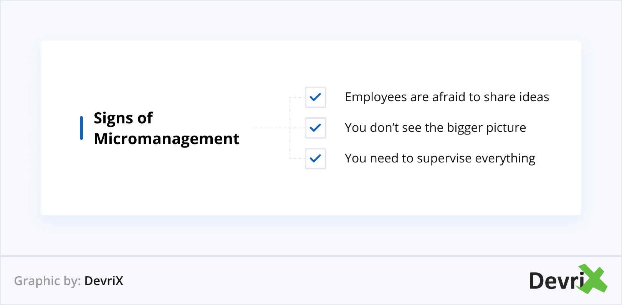Screen dimensions: 622x305
Task: Toggle the 'Employees are afraid to share ideas' checkbox
Action: coord(315,97)
